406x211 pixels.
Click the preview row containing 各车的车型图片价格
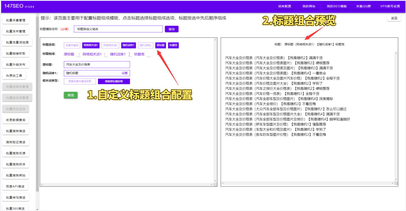276,135
